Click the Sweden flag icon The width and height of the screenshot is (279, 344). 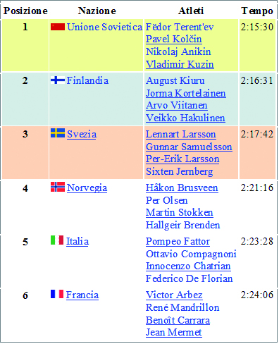point(58,133)
